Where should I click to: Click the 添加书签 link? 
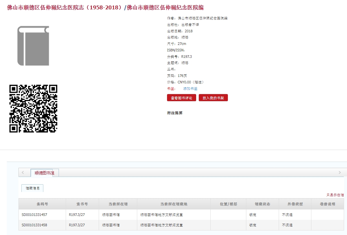[x=190, y=89]
